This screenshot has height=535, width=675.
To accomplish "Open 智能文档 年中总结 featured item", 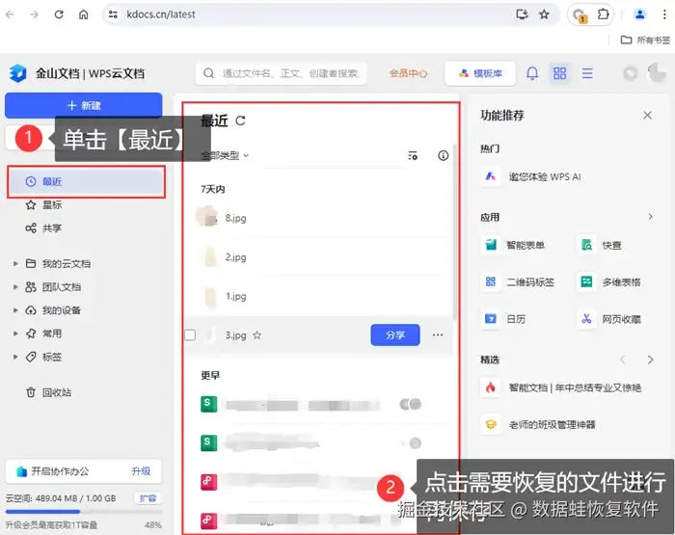I will [561, 388].
